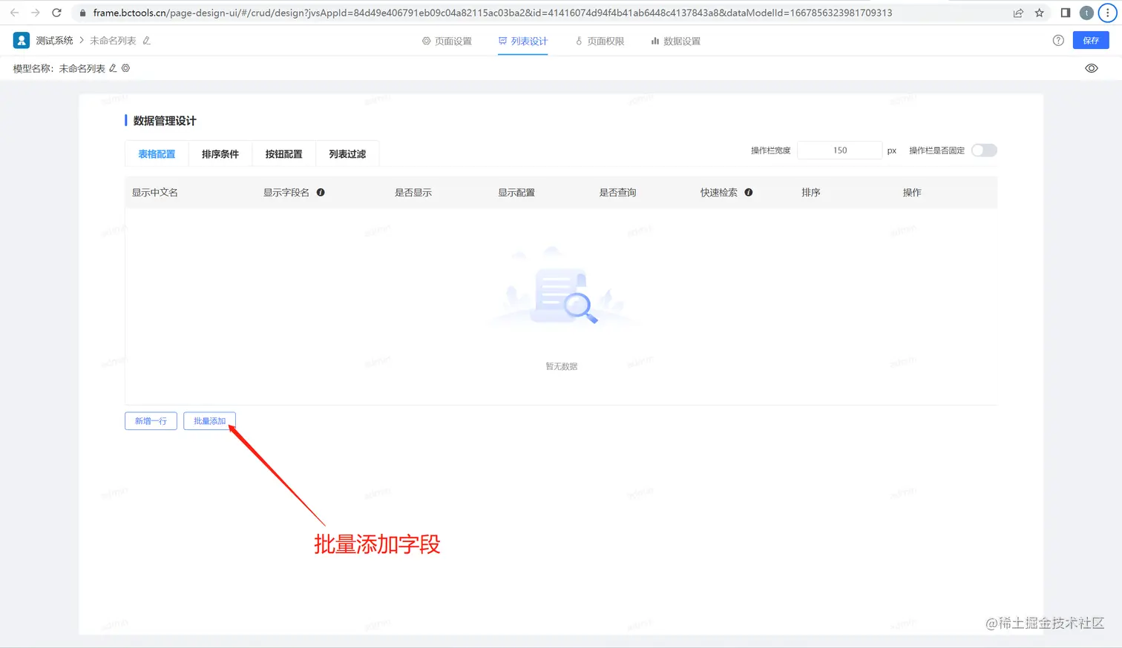Select the 按钮配置 sub-tab

(x=284, y=154)
